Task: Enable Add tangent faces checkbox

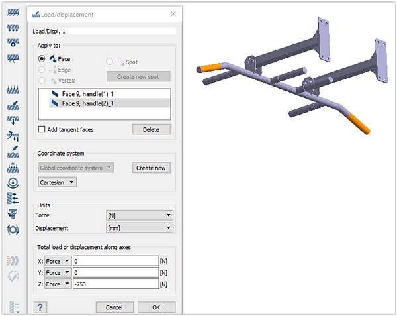Action: coord(42,129)
